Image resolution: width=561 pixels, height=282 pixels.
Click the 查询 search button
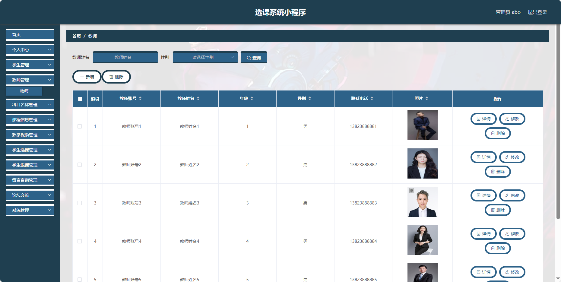click(254, 58)
